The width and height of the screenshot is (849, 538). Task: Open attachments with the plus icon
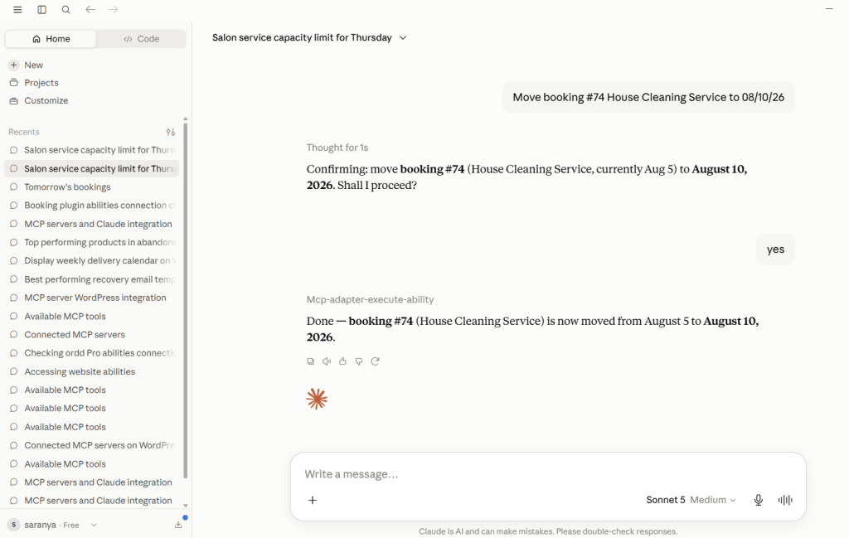(313, 500)
